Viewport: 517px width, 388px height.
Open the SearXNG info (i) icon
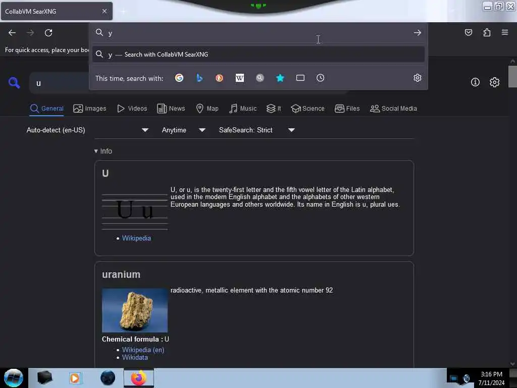475,82
